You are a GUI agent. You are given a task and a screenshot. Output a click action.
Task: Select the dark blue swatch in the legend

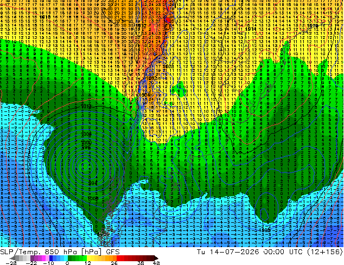pos(51,258)
